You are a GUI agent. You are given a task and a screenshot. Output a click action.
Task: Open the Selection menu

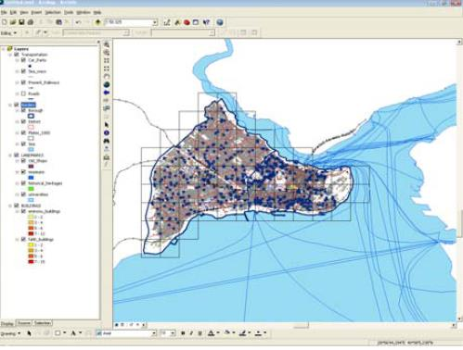pyautogui.click(x=53, y=12)
